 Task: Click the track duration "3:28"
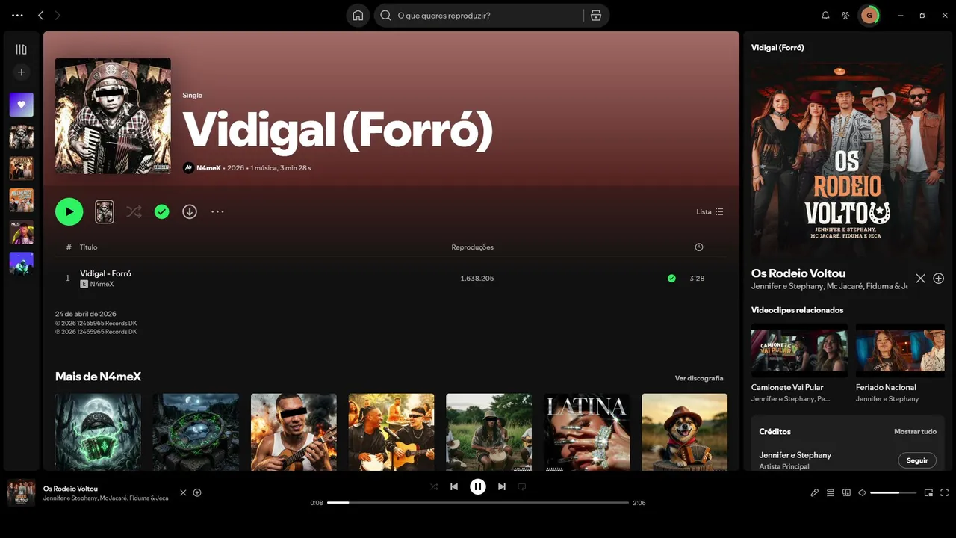pyautogui.click(x=697, y=279)
